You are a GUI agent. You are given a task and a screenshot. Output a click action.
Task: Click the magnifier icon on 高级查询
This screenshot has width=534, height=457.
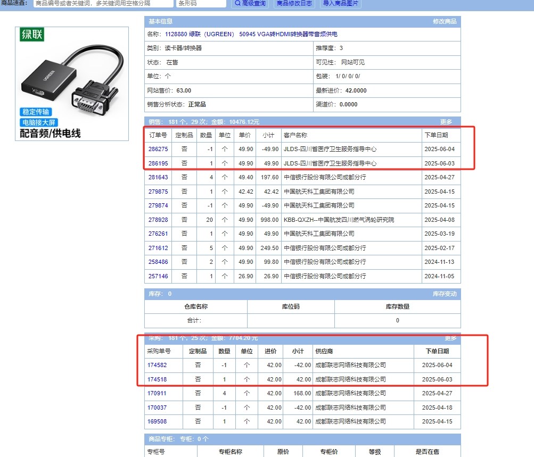click(237, 3)
